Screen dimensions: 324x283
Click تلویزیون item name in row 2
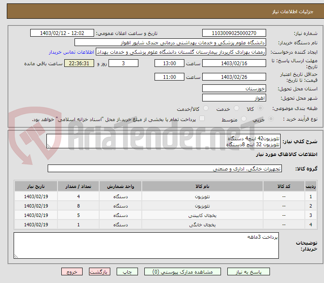pos(202,206)
